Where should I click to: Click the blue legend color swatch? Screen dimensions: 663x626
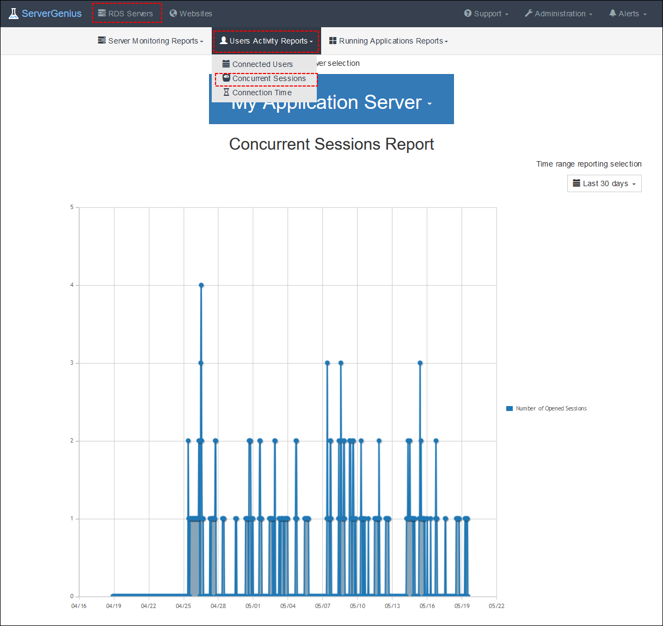[x=509, y=408]
